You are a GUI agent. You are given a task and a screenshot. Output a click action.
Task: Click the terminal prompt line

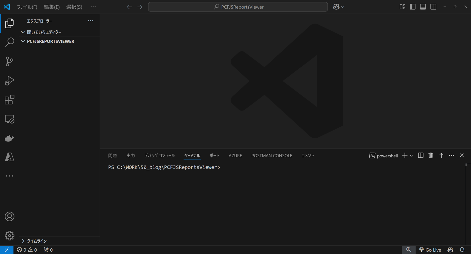164,167
